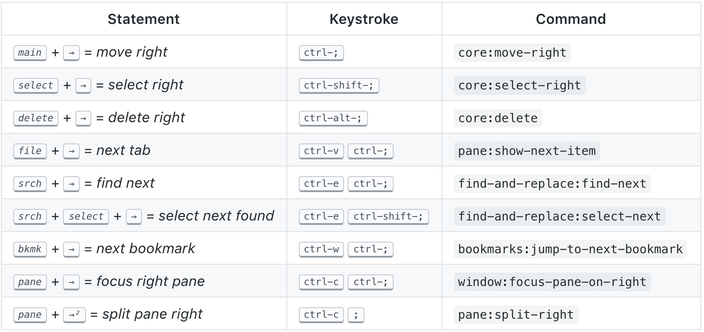Click the right-arrow key in the next tab row

71,151
